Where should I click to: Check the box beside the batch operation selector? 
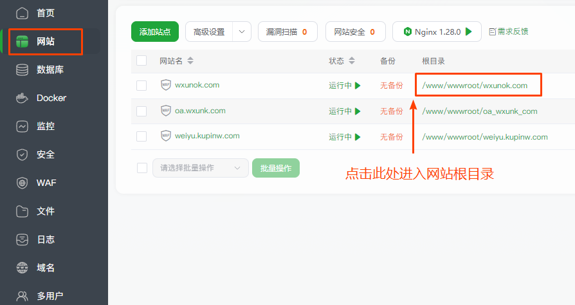(142, 168)
